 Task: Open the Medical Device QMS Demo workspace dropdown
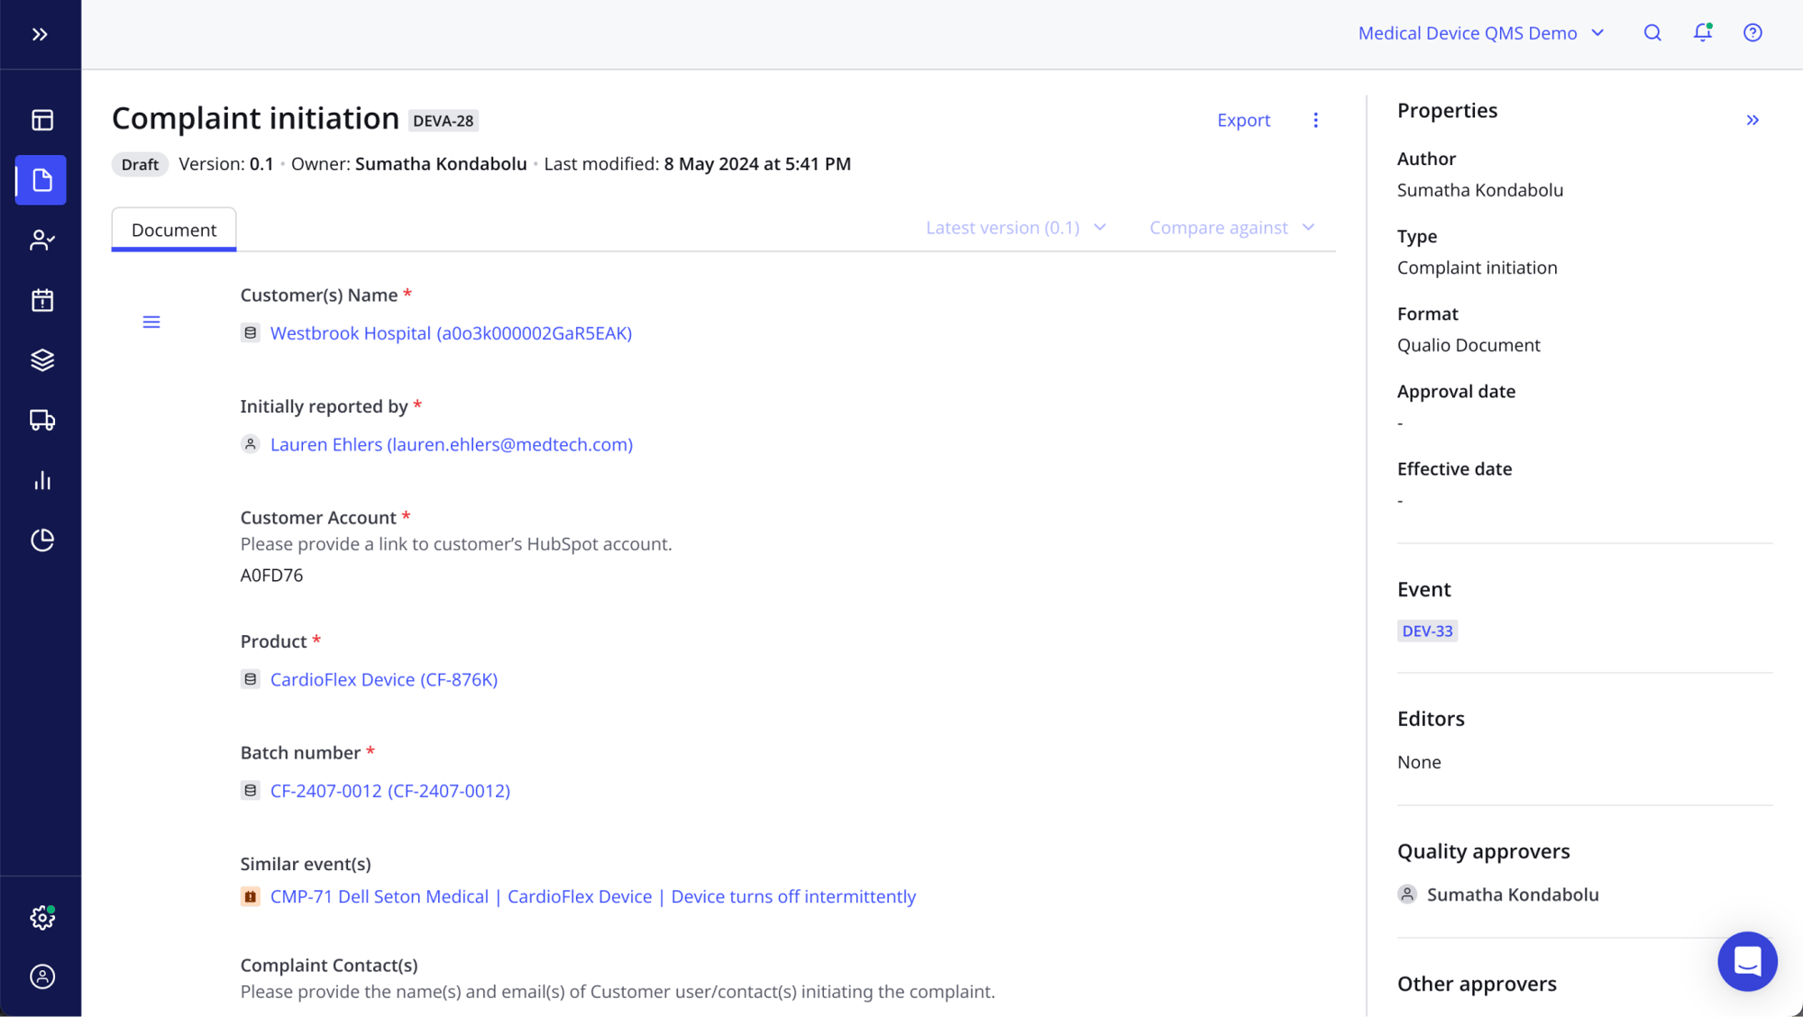pyautogui.click(x=1481, y=32)
